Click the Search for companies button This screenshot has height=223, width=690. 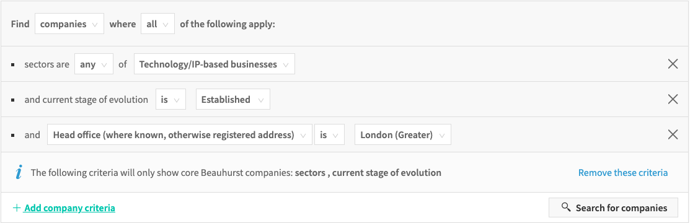tap(614, 208)
